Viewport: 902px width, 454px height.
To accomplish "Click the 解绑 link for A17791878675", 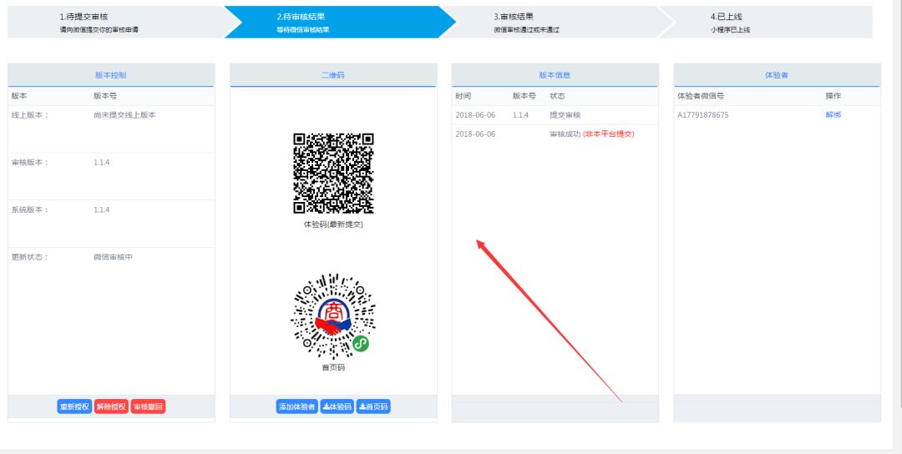I will click(x=833, y=115).
